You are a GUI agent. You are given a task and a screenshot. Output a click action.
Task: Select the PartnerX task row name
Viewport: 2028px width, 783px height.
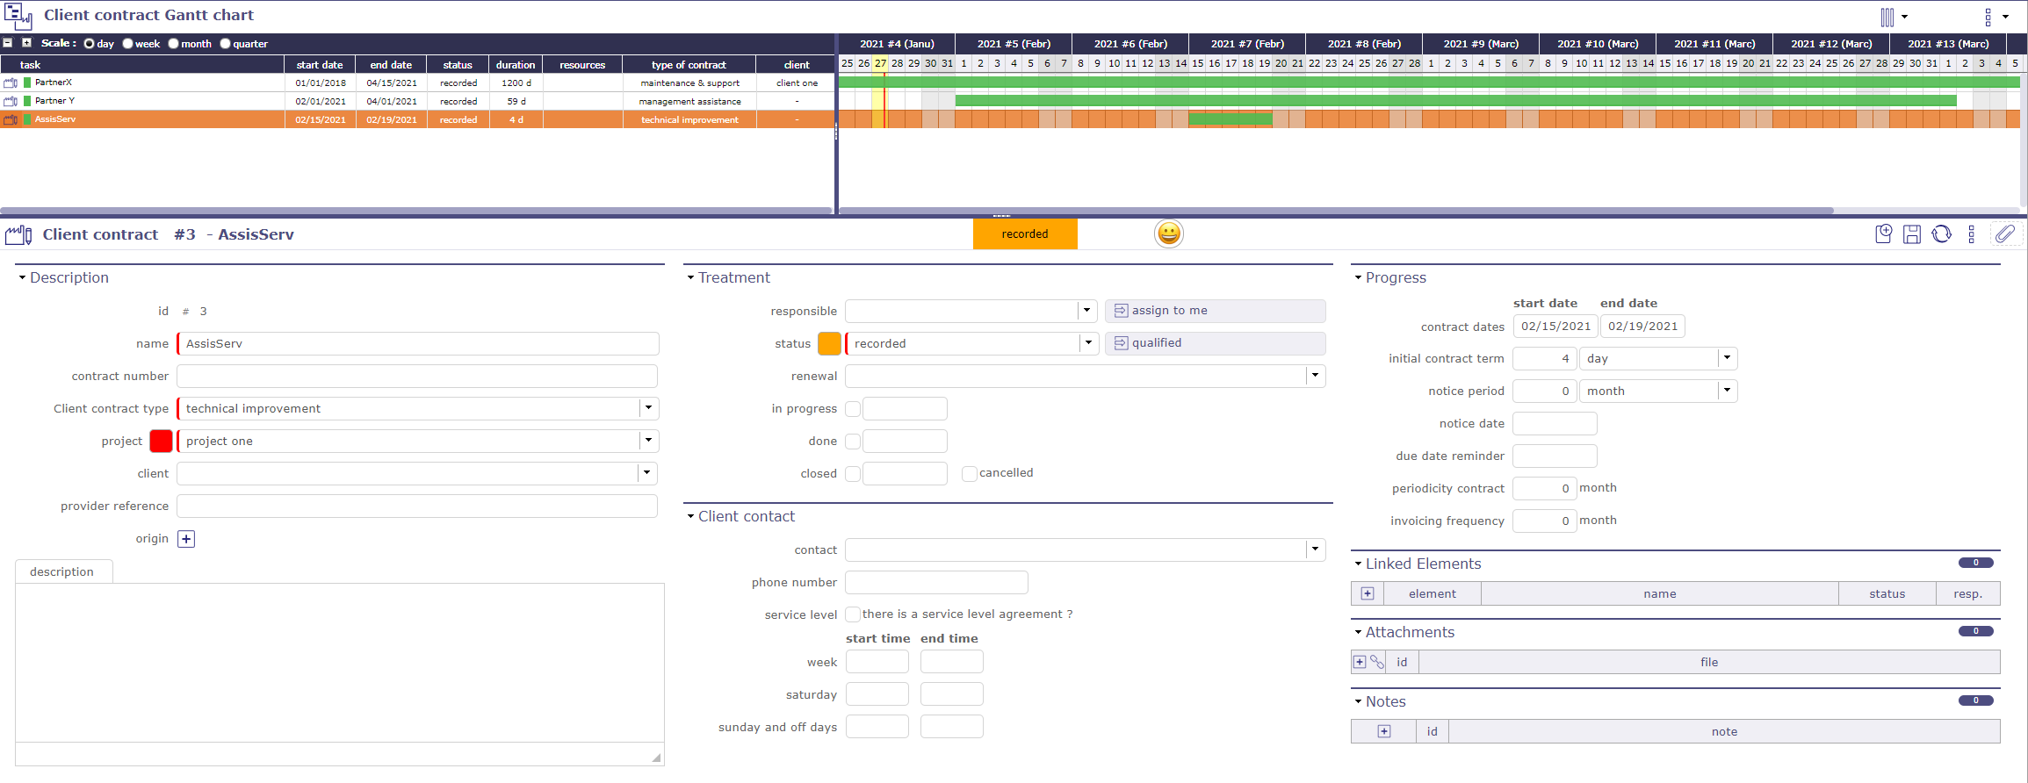54,83
